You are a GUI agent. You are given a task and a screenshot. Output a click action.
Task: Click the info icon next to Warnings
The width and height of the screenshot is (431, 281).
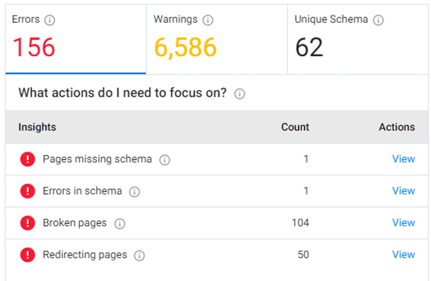point(208,20)
